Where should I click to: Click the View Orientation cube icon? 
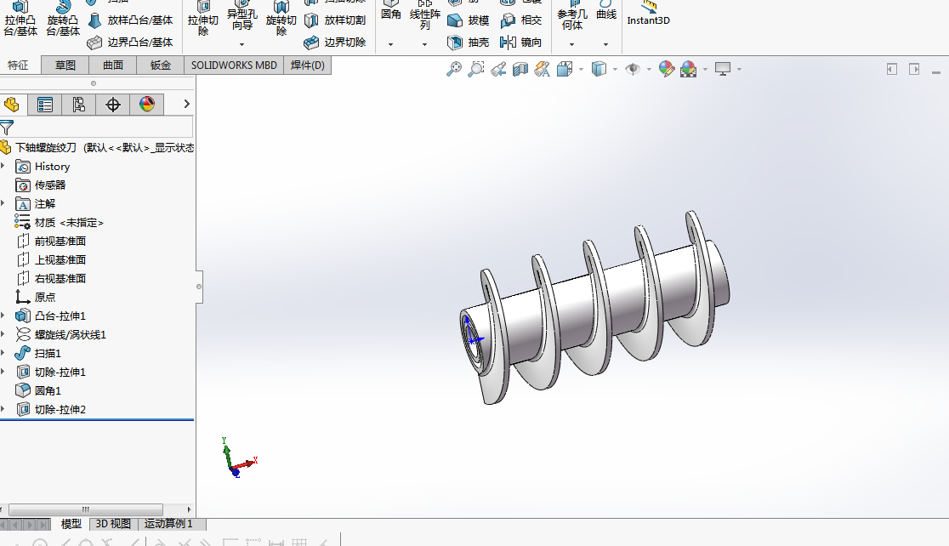pos(565,69)
